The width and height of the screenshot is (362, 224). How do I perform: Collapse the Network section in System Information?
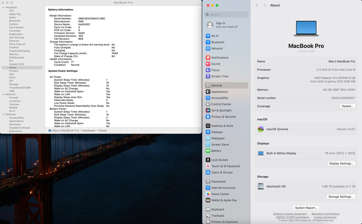tap(4, 94)
